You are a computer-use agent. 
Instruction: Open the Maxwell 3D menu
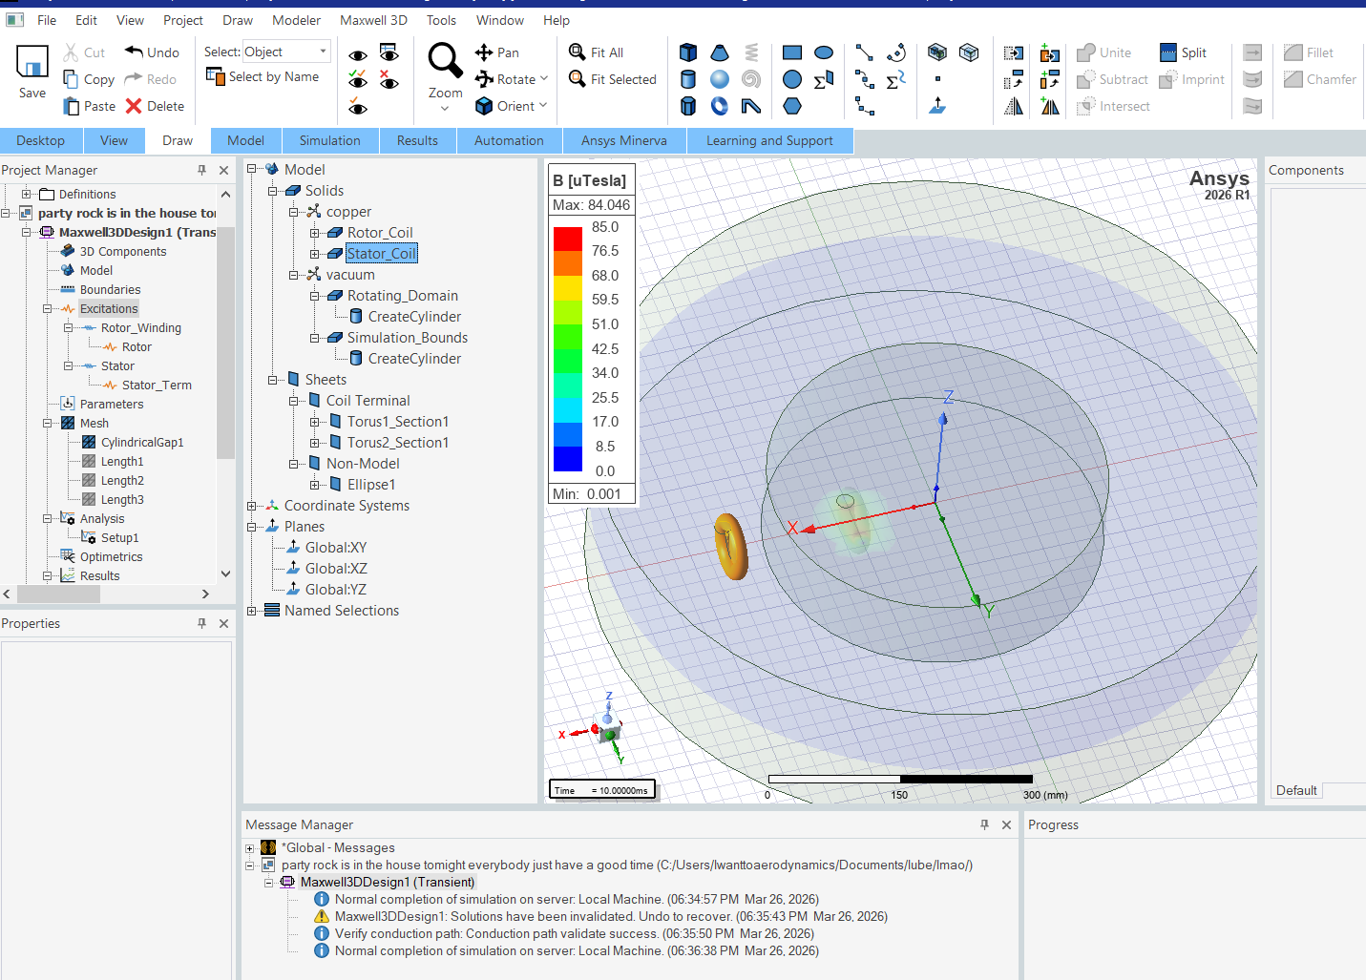pyautogui.click(x=373, y=20)
